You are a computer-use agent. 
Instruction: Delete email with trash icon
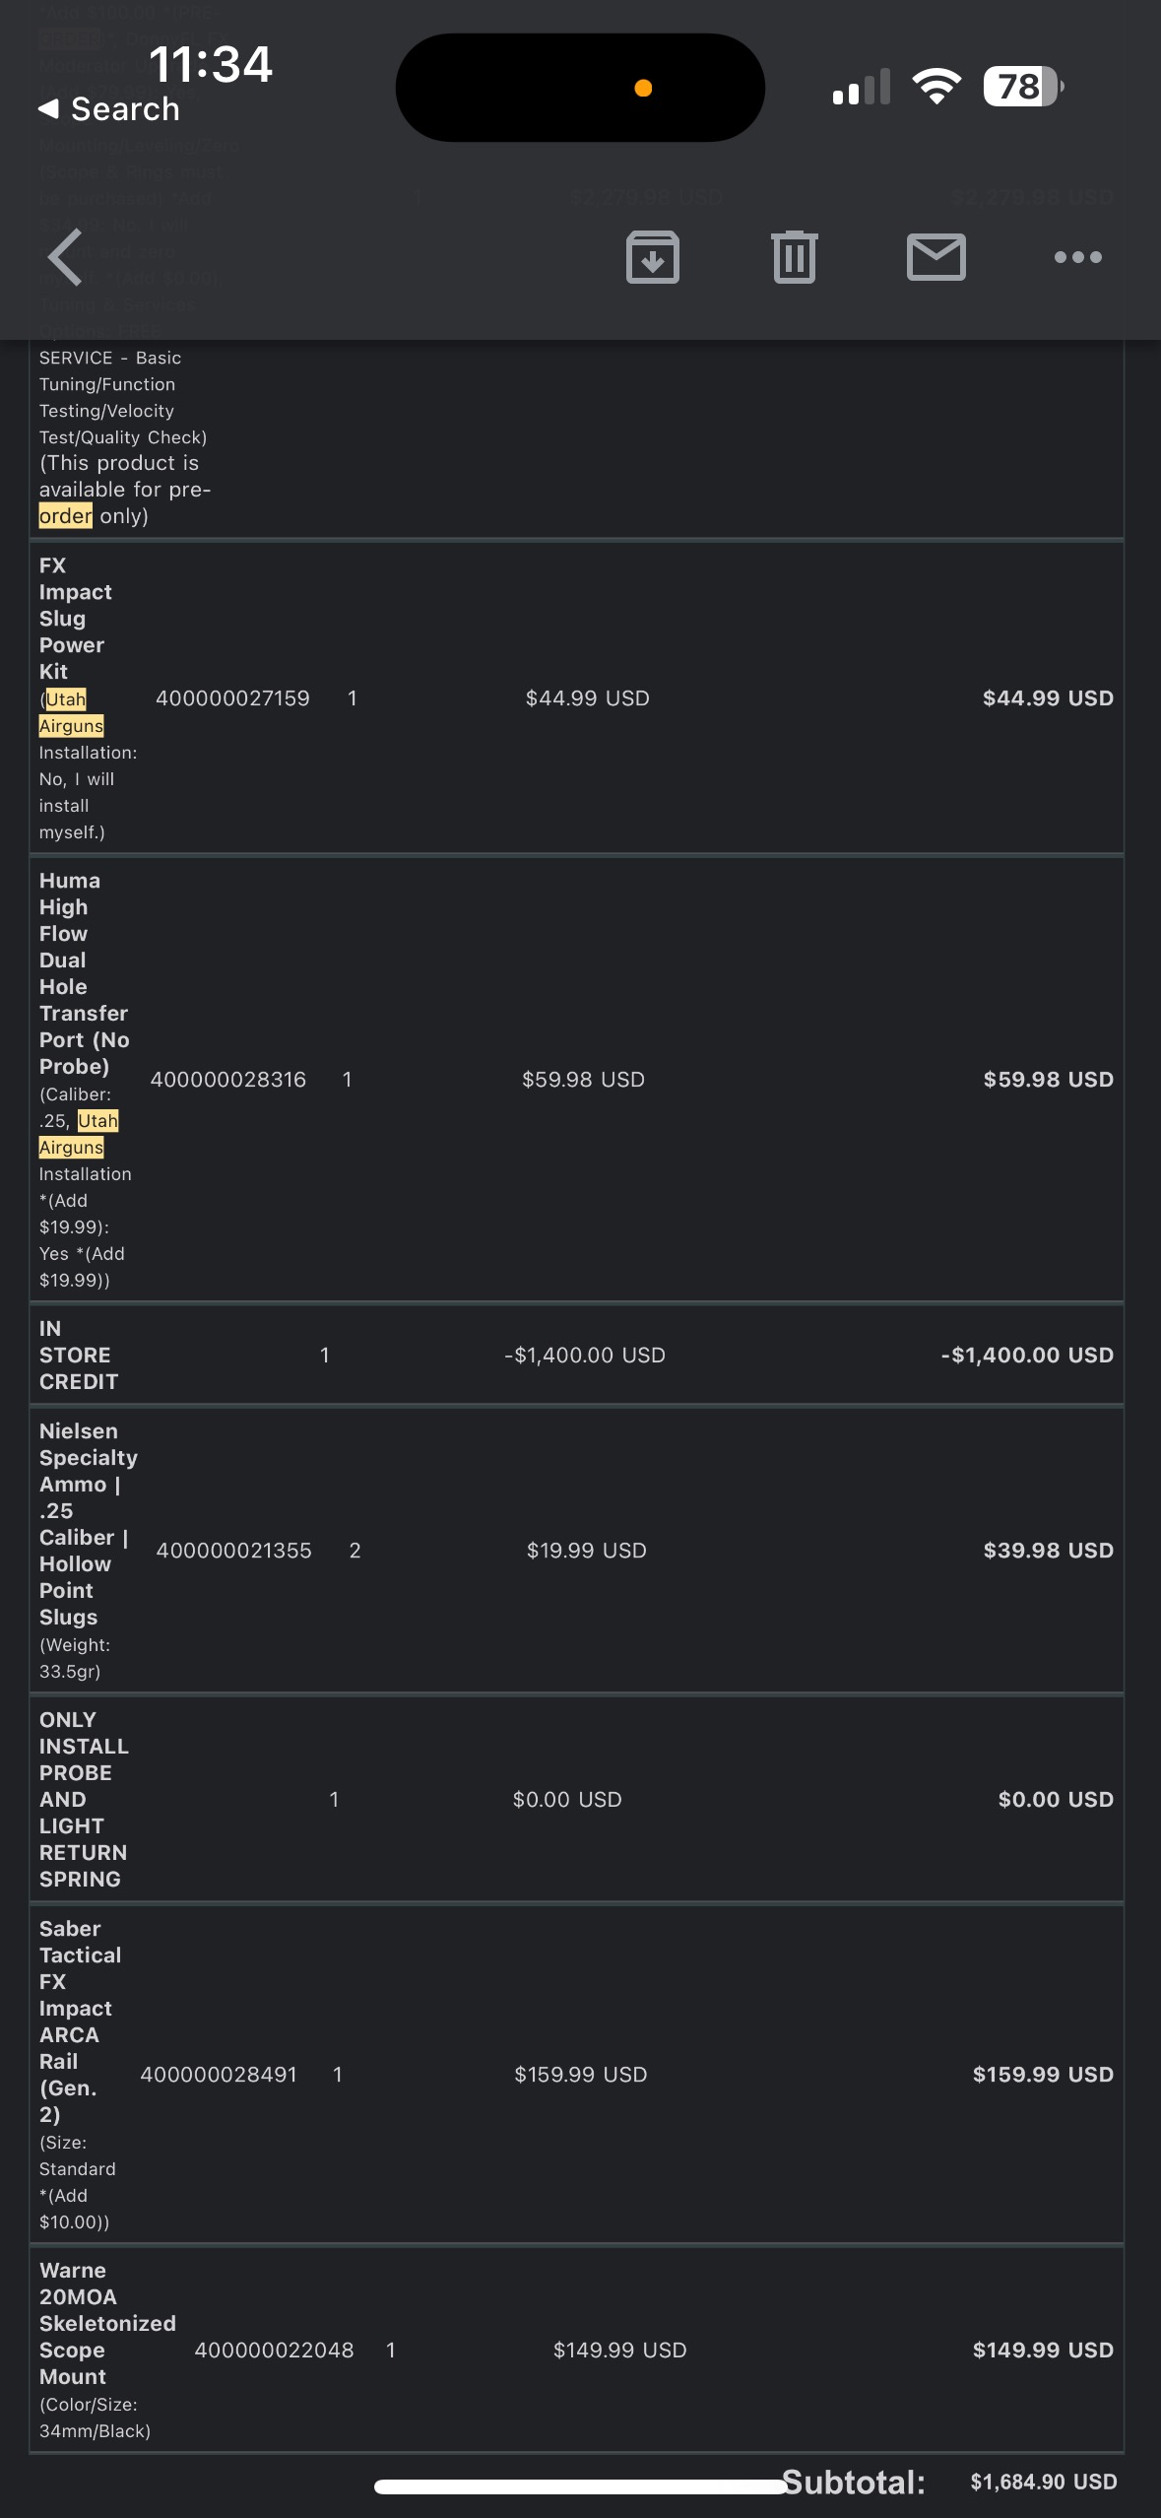pyautogui.click(x=794, y=257)
